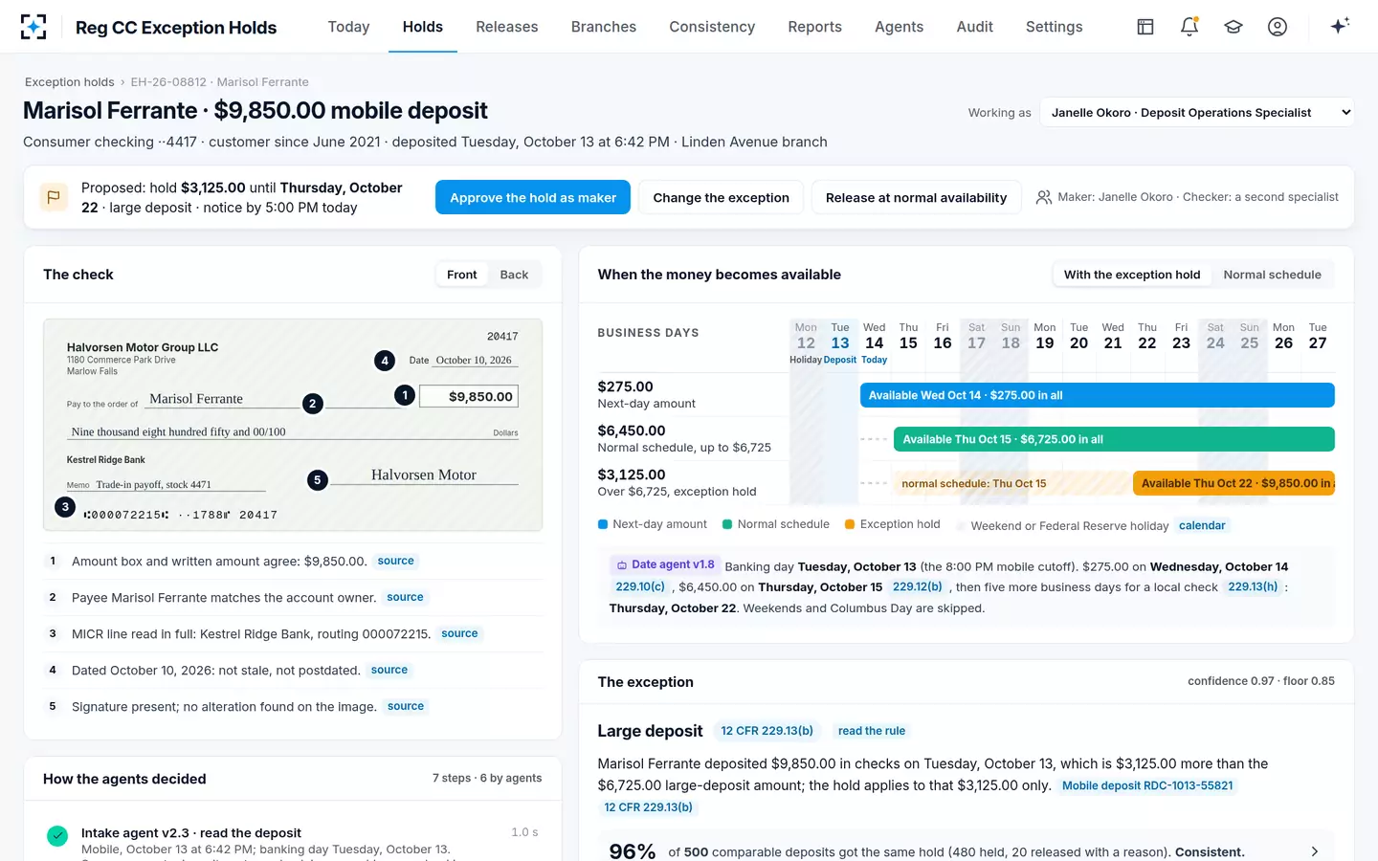Select marker 5 next to the signature
Image resolution: width=1378 pixels, height=861 pixels.
click(x=318, y=480)
